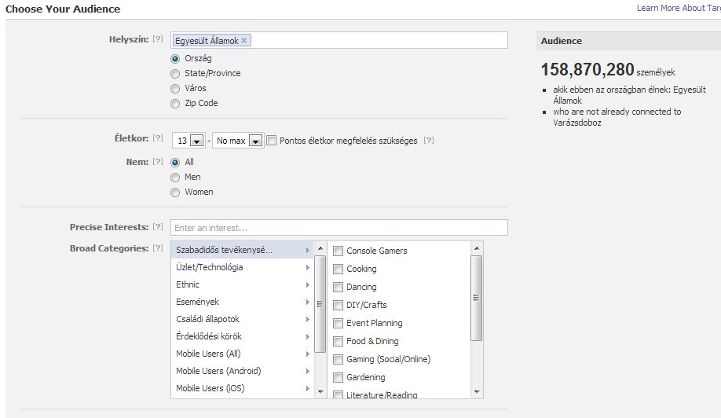Viewport: 721px width, 418px height.
Task: Open the Learn More About Targeting link
Action: tap(679, 8)
